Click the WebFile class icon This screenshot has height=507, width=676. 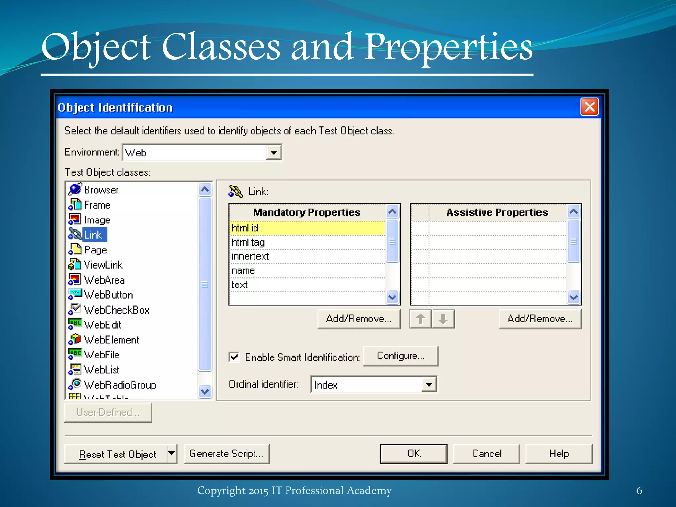pos(75,355)
